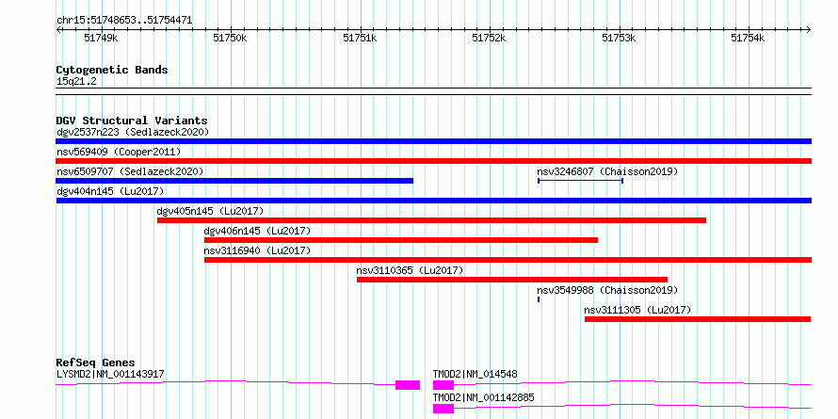The image size is (838, 419).
Task: Select the tiny blue nsv3549988 variant mark
Action: pyautogui.click(x=539, y=299)
